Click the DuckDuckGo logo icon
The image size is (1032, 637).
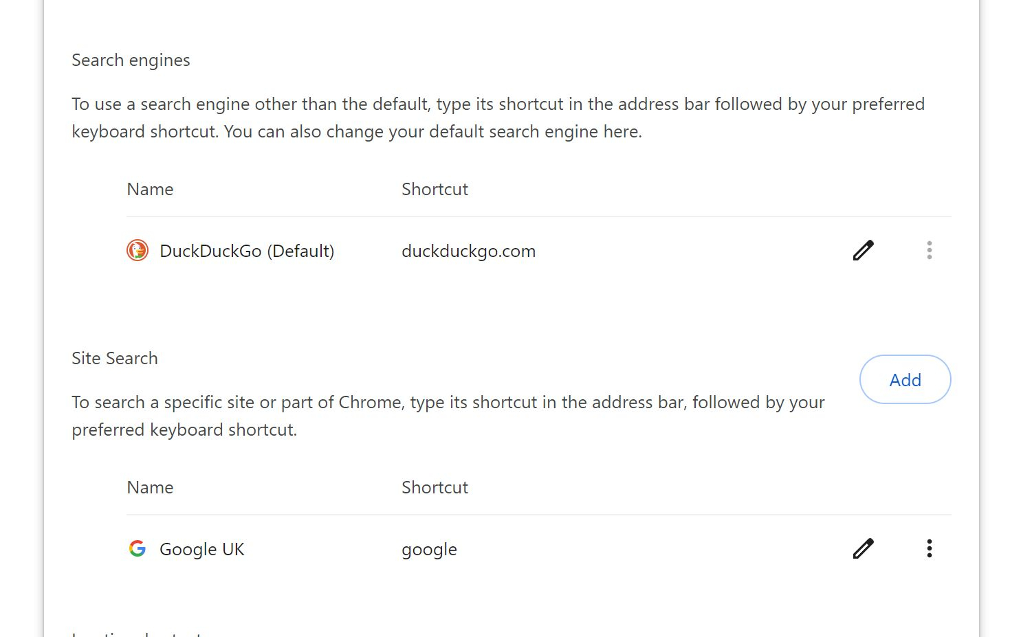138,250
